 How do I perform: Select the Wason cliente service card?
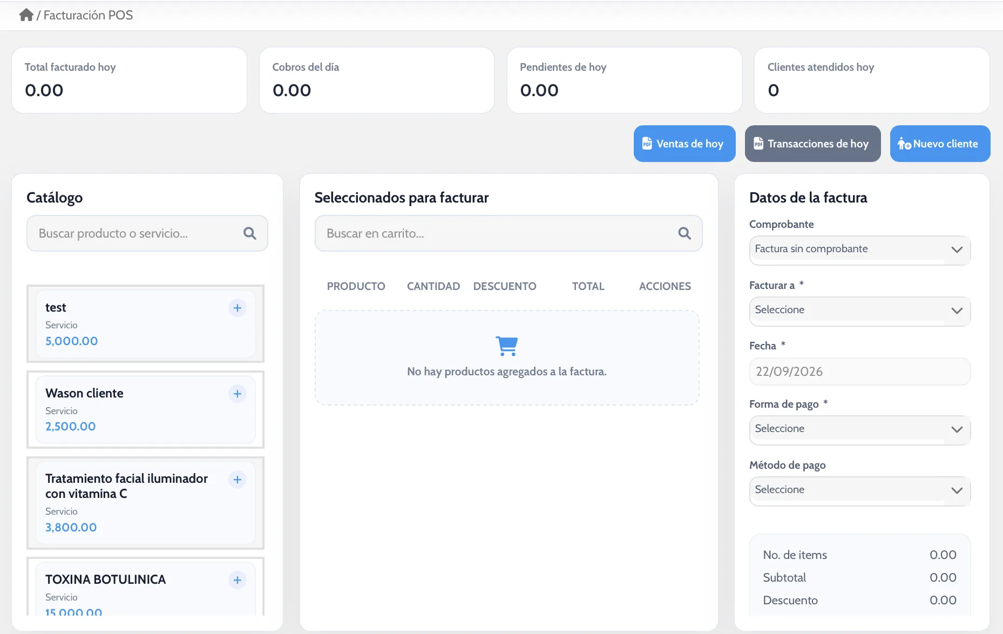pyautogui.click(x=145, y=409)
